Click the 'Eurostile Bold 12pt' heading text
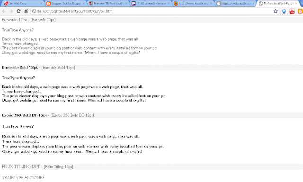Image resolution: width=303 pixels, height=182 pixels. coord(20,68)
